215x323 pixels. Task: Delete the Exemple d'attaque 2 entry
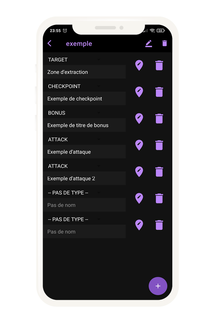click(x=159, y=172)
